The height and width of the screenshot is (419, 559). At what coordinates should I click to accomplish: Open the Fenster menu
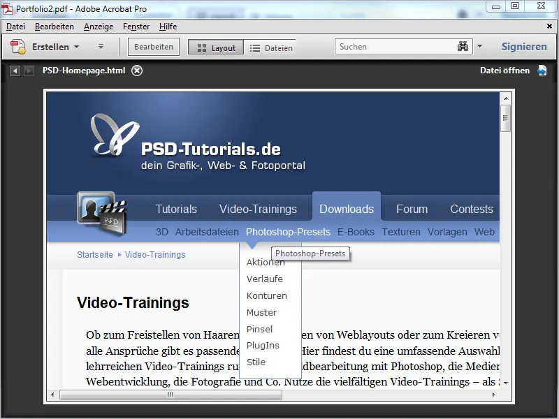[x=136, y=27]
